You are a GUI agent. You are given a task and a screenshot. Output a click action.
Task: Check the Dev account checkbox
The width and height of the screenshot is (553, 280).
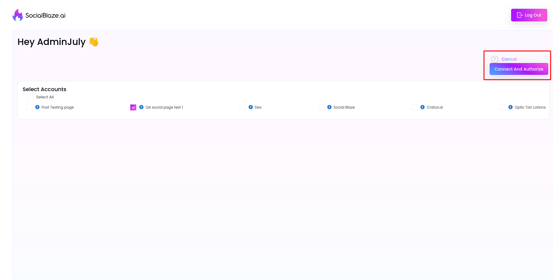coord(243,107)
